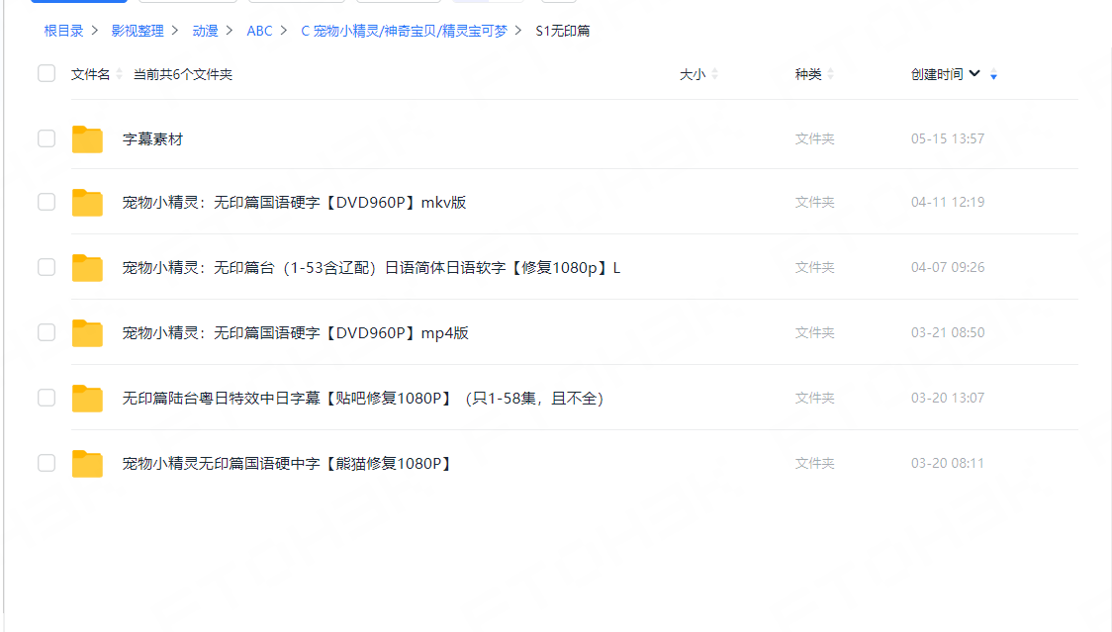Click the blue sort-direction arrow after 创建时间
Screen dimensions: 1112x632
pos(993,75)
